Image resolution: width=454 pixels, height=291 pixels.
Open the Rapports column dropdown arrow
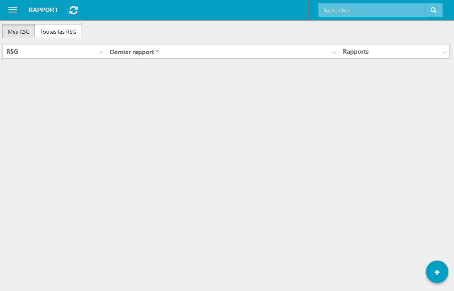444,53
